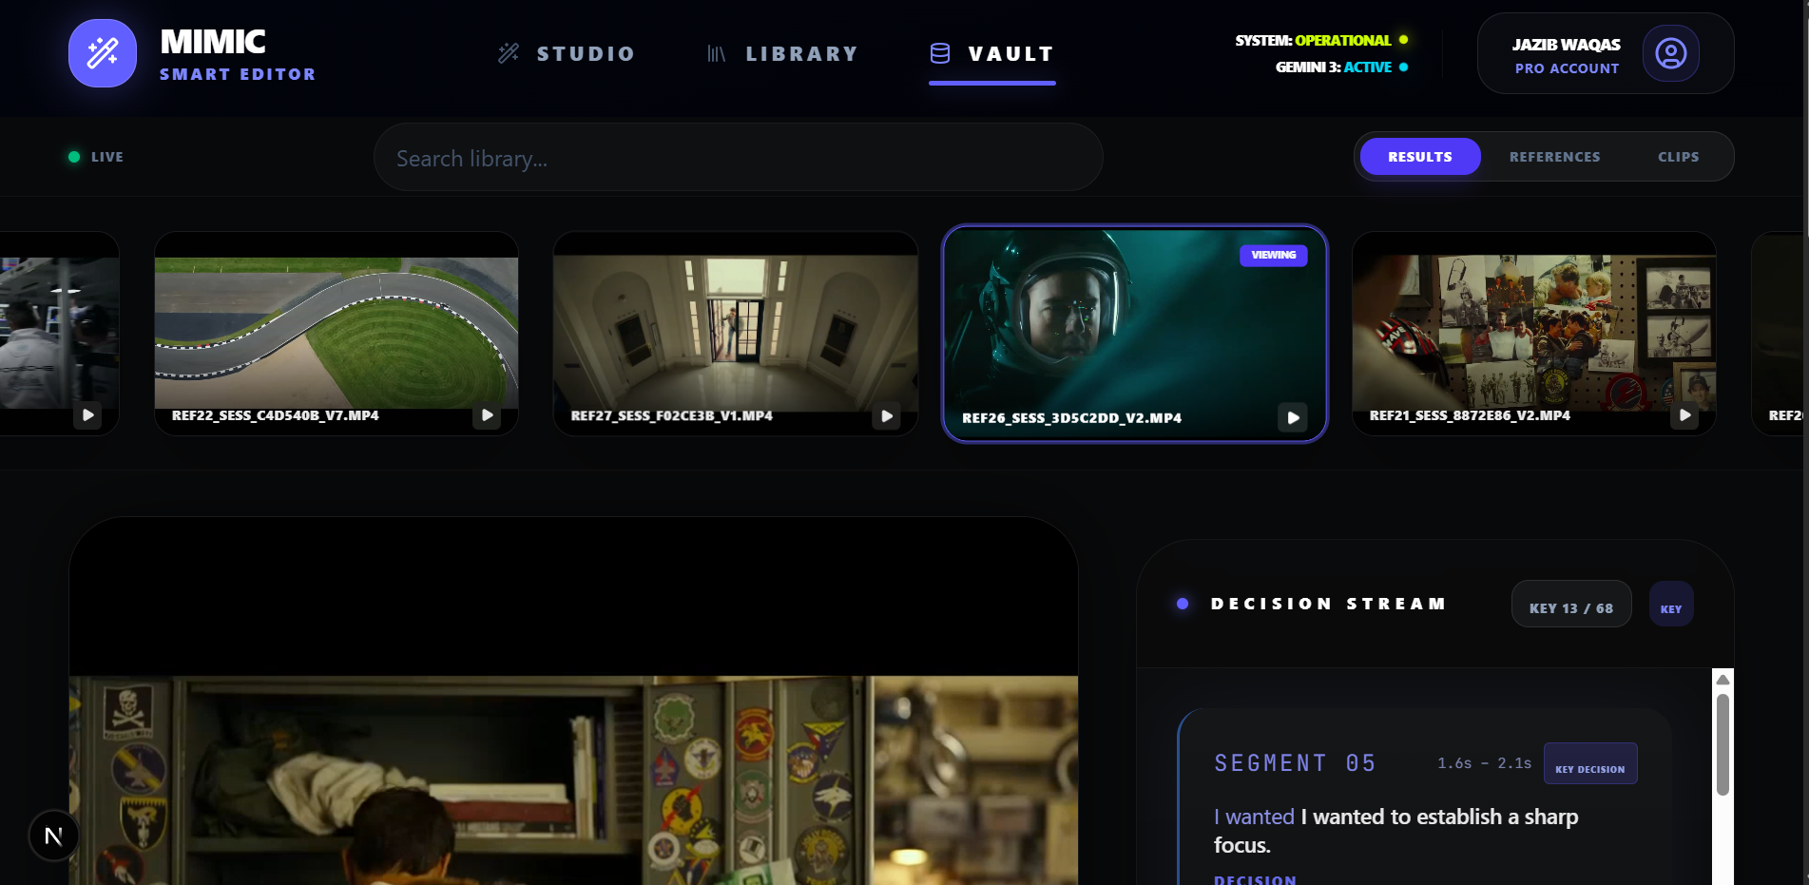Screen dimensions: 1809x885
Task: Click the 'I wanted to establish a sharp focus' text
Action: click(x=1396, y=831)
